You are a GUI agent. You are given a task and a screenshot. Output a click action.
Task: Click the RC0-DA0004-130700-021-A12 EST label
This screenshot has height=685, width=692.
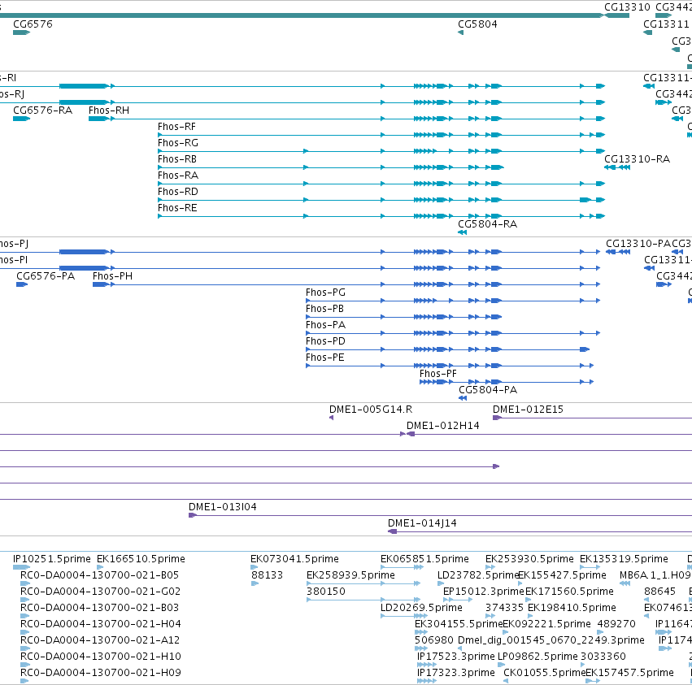(100, 640)
